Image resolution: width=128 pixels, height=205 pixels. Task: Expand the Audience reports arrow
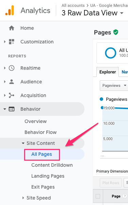[x=5, y=82]
